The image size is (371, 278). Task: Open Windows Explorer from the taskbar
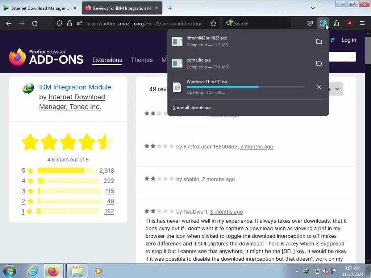click(x=77, y=271)
